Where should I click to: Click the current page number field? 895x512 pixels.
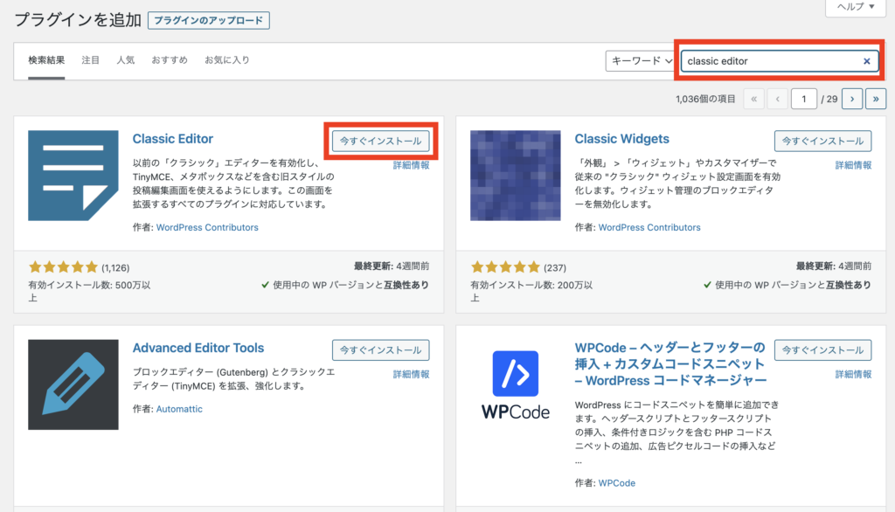pos(804,99)
